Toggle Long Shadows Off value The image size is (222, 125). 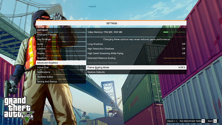(183, 44)
